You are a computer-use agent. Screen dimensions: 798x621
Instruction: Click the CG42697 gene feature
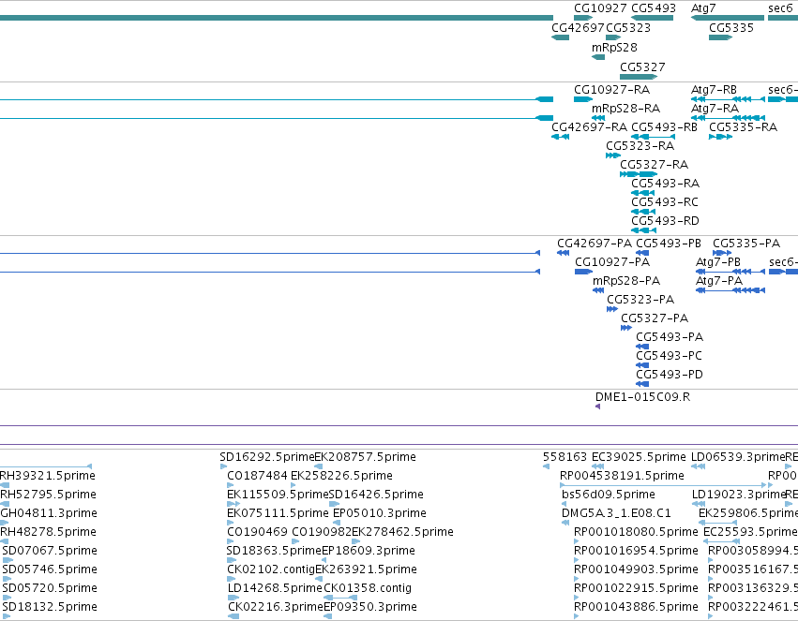(x=561, y=37)
